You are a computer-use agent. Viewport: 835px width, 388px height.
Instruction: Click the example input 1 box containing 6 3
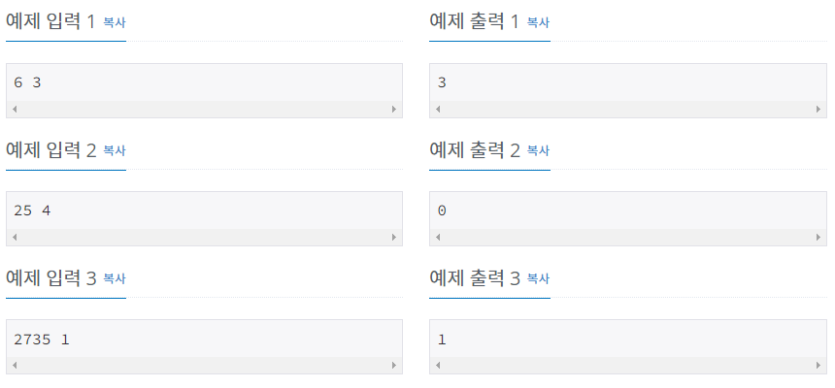coord(204,90)
